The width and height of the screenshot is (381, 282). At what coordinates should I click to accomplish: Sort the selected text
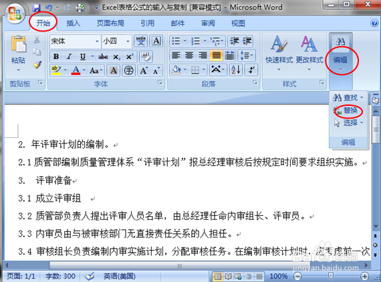[x=236, y=70]
